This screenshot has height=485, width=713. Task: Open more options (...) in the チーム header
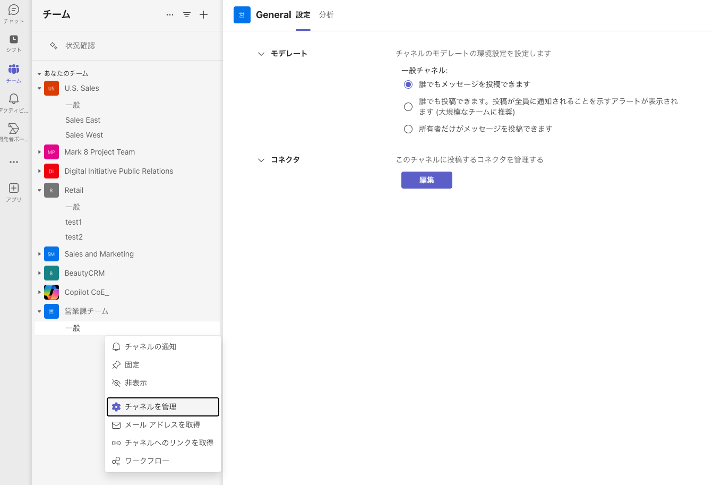point(169,14)
